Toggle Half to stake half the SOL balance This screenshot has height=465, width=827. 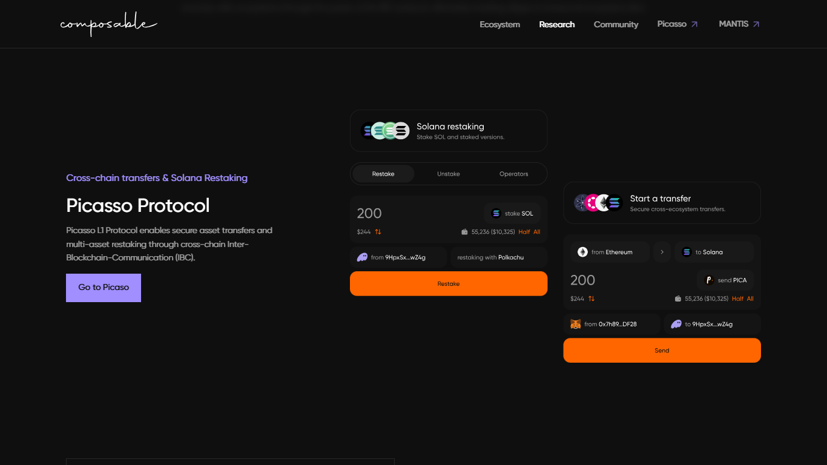(x=524, y=232)
